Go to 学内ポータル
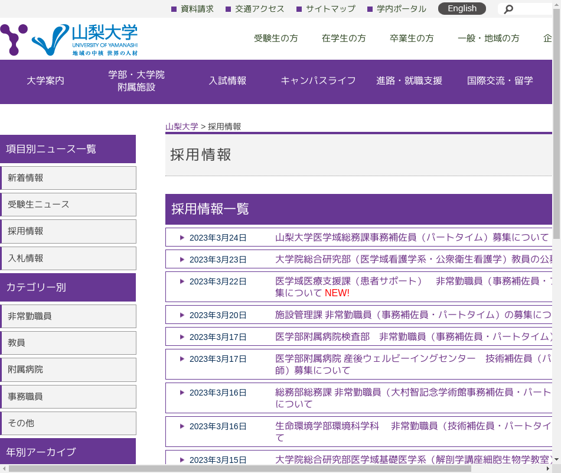This screenshot has width=561, height=473. coord(401,9)
